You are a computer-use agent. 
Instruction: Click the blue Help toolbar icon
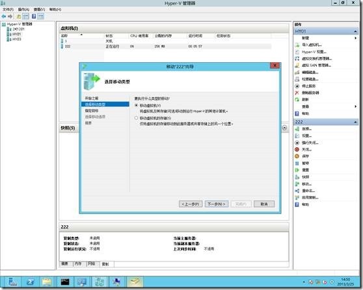pos(34,16)
